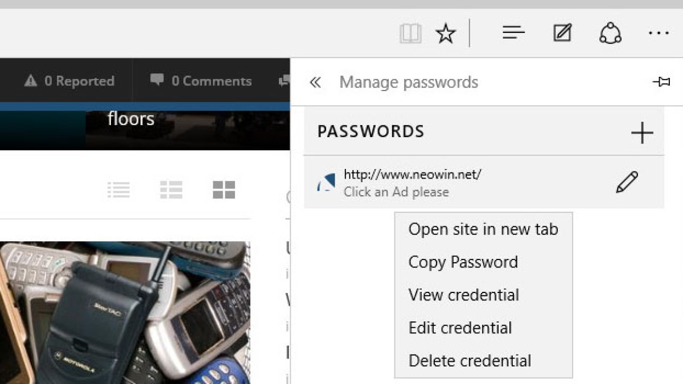Viewport: 683px width, 384px height.
Task: Choose Copy Password menu entry
Action: tap(463, 262)
